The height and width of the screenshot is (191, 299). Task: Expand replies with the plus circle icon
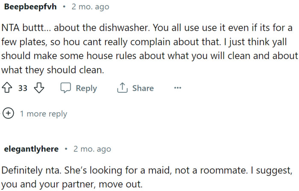coord(8,114)
